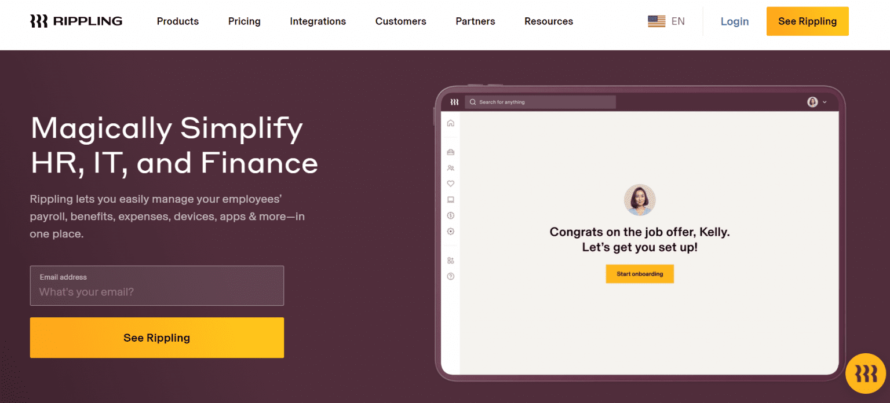Click the large See Rippling button below the email field

pos(157,338)
